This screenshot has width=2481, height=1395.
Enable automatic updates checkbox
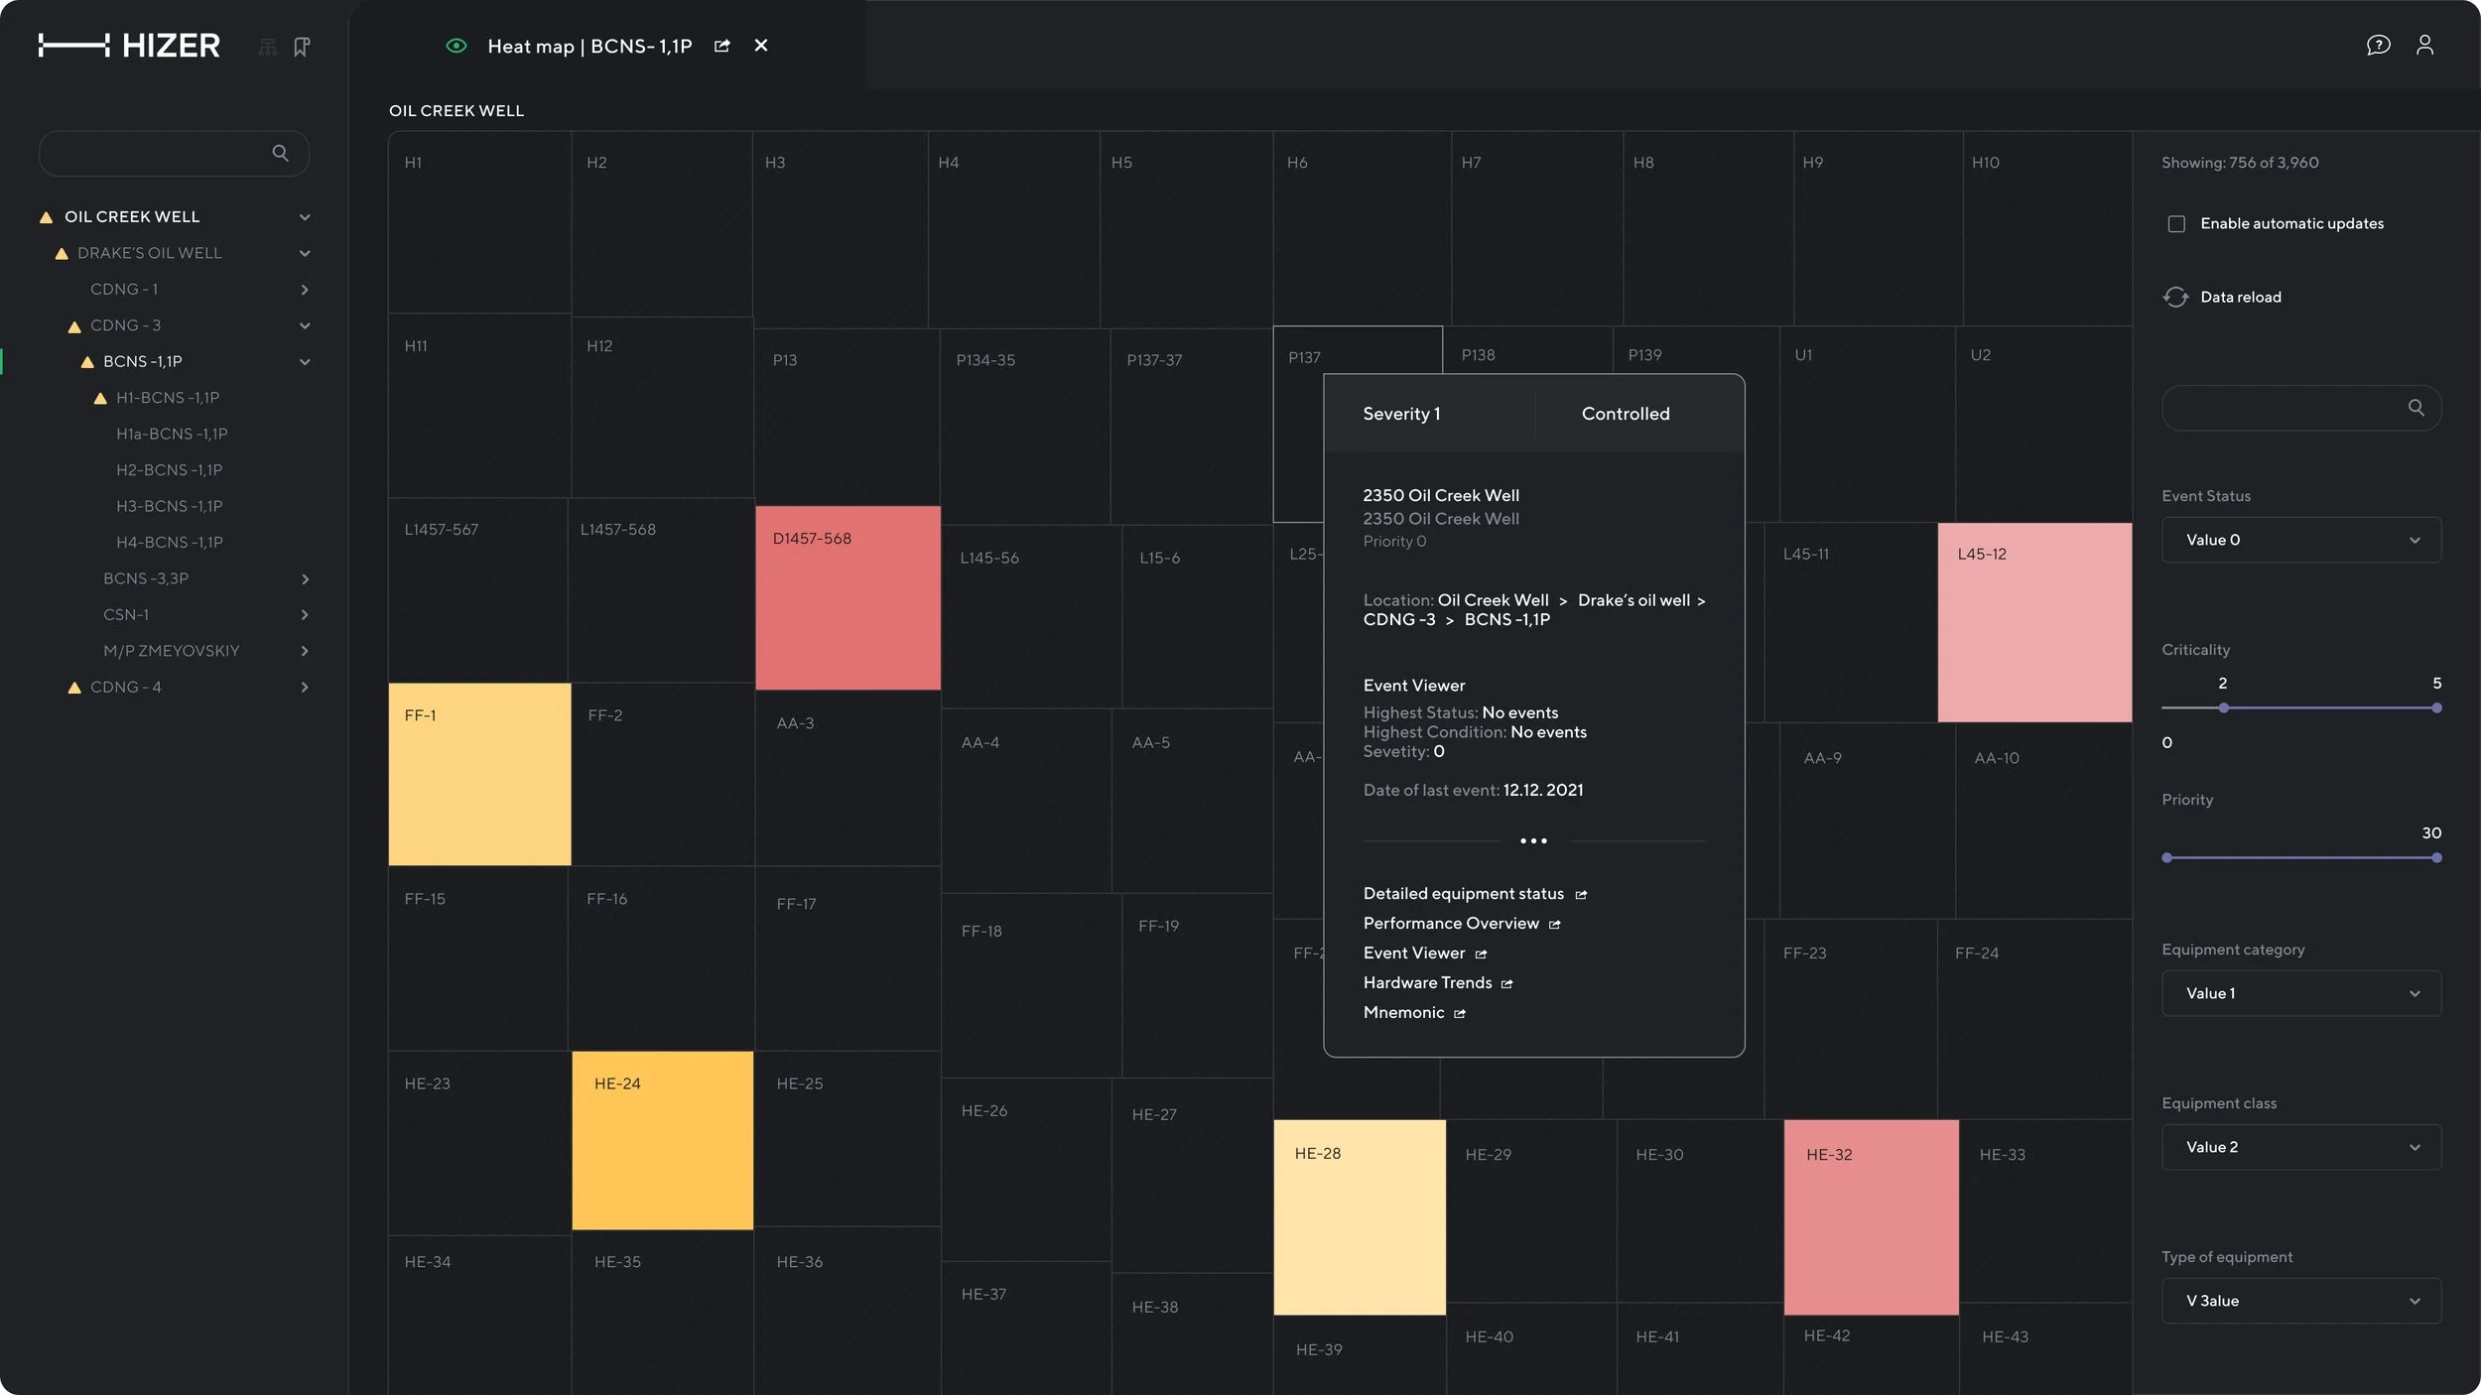pyautogui.click(x=2176, y=224)
